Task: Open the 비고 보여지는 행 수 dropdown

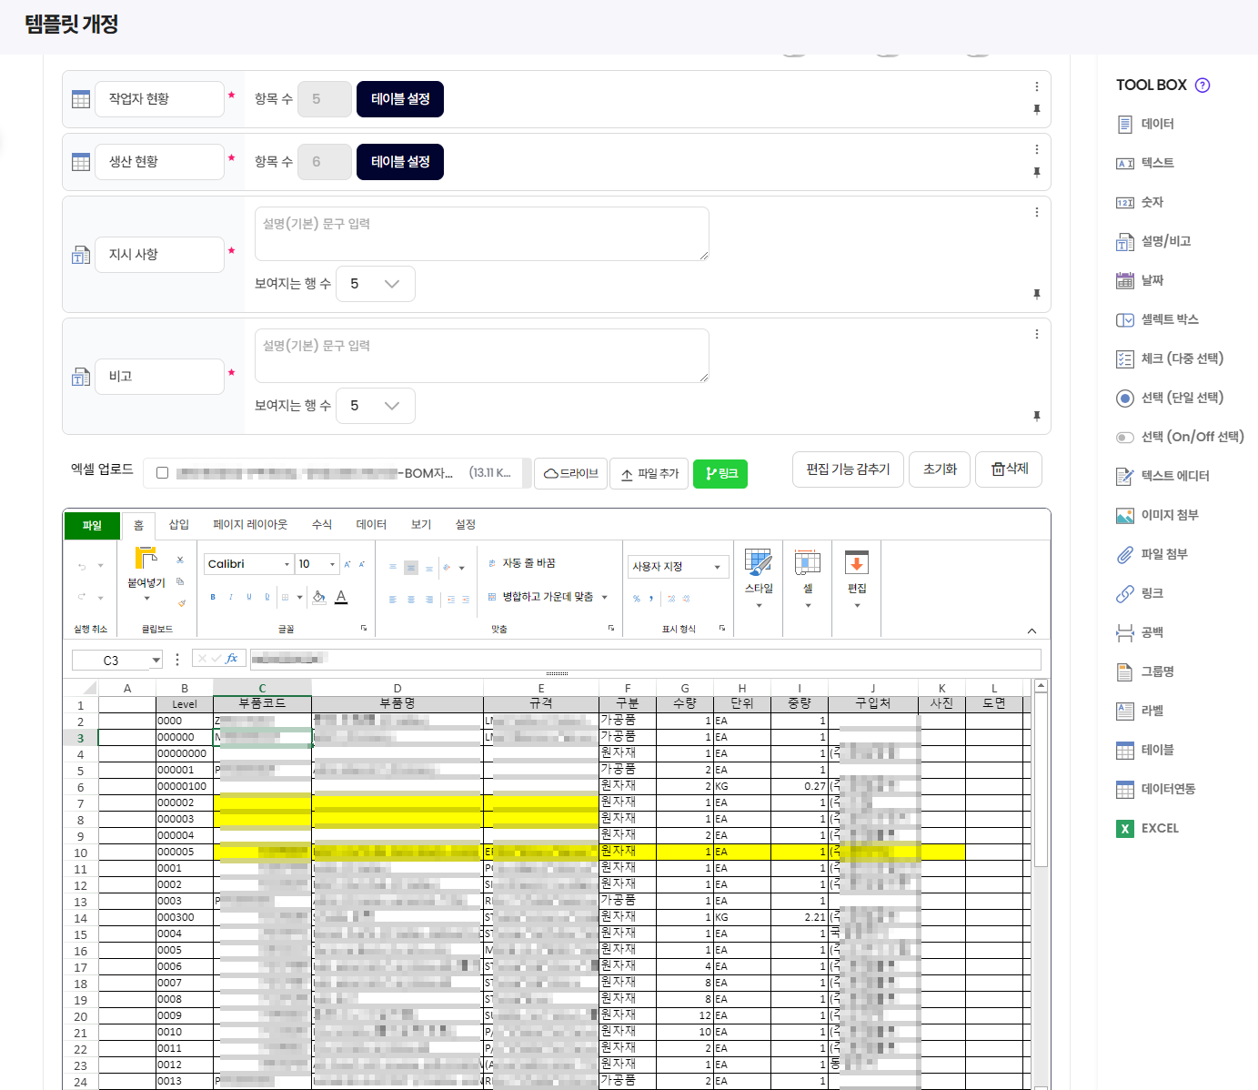Action: (376, 406)
